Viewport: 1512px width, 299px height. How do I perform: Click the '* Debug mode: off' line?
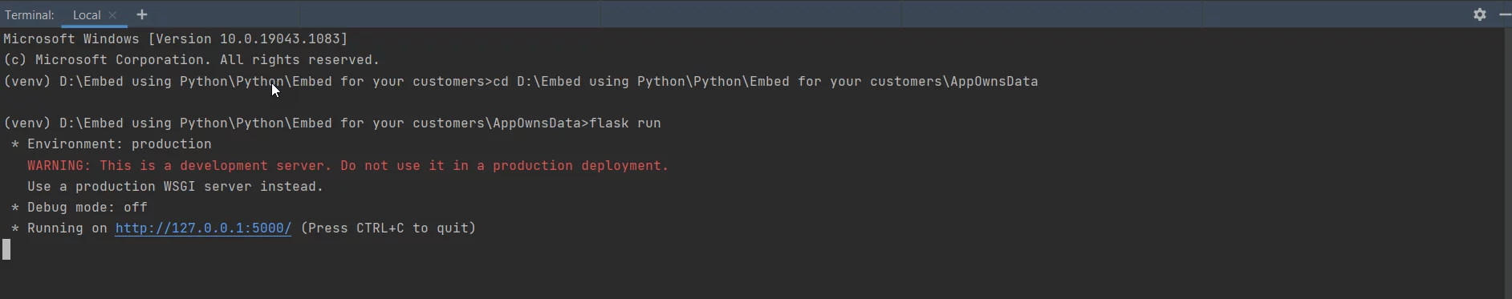click(x=79, y=208)
